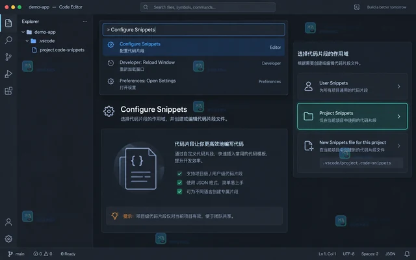Screen dimensions: 416x260
Task: Click the chevron on User Snippets card
Action: 398,86
